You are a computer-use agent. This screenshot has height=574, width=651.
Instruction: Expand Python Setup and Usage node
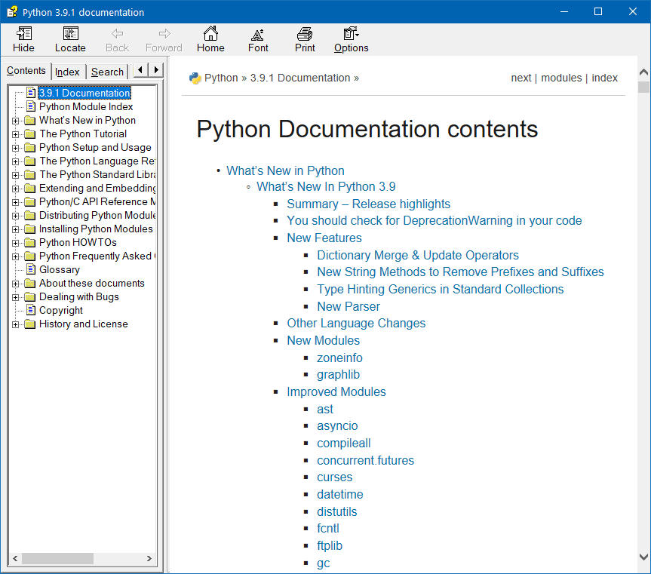[15, 148]
